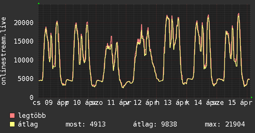The height and width of the screenshot is (133, 255).
Task: Click the 'max: 21904' maximum value
Action: point(225,124)
